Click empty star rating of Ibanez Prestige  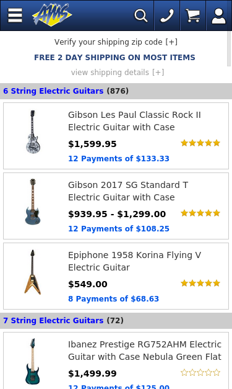coord(200,373)
